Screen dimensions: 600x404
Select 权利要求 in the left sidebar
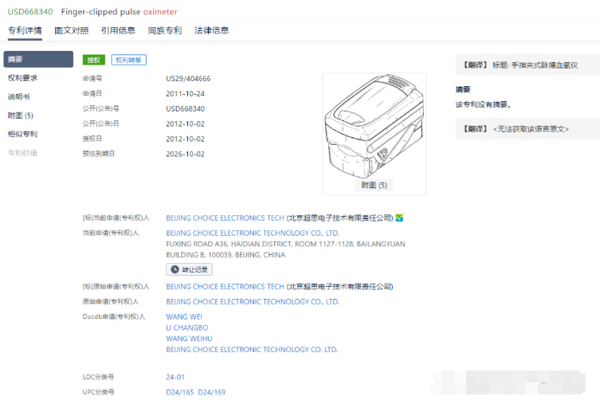[23, 78]
